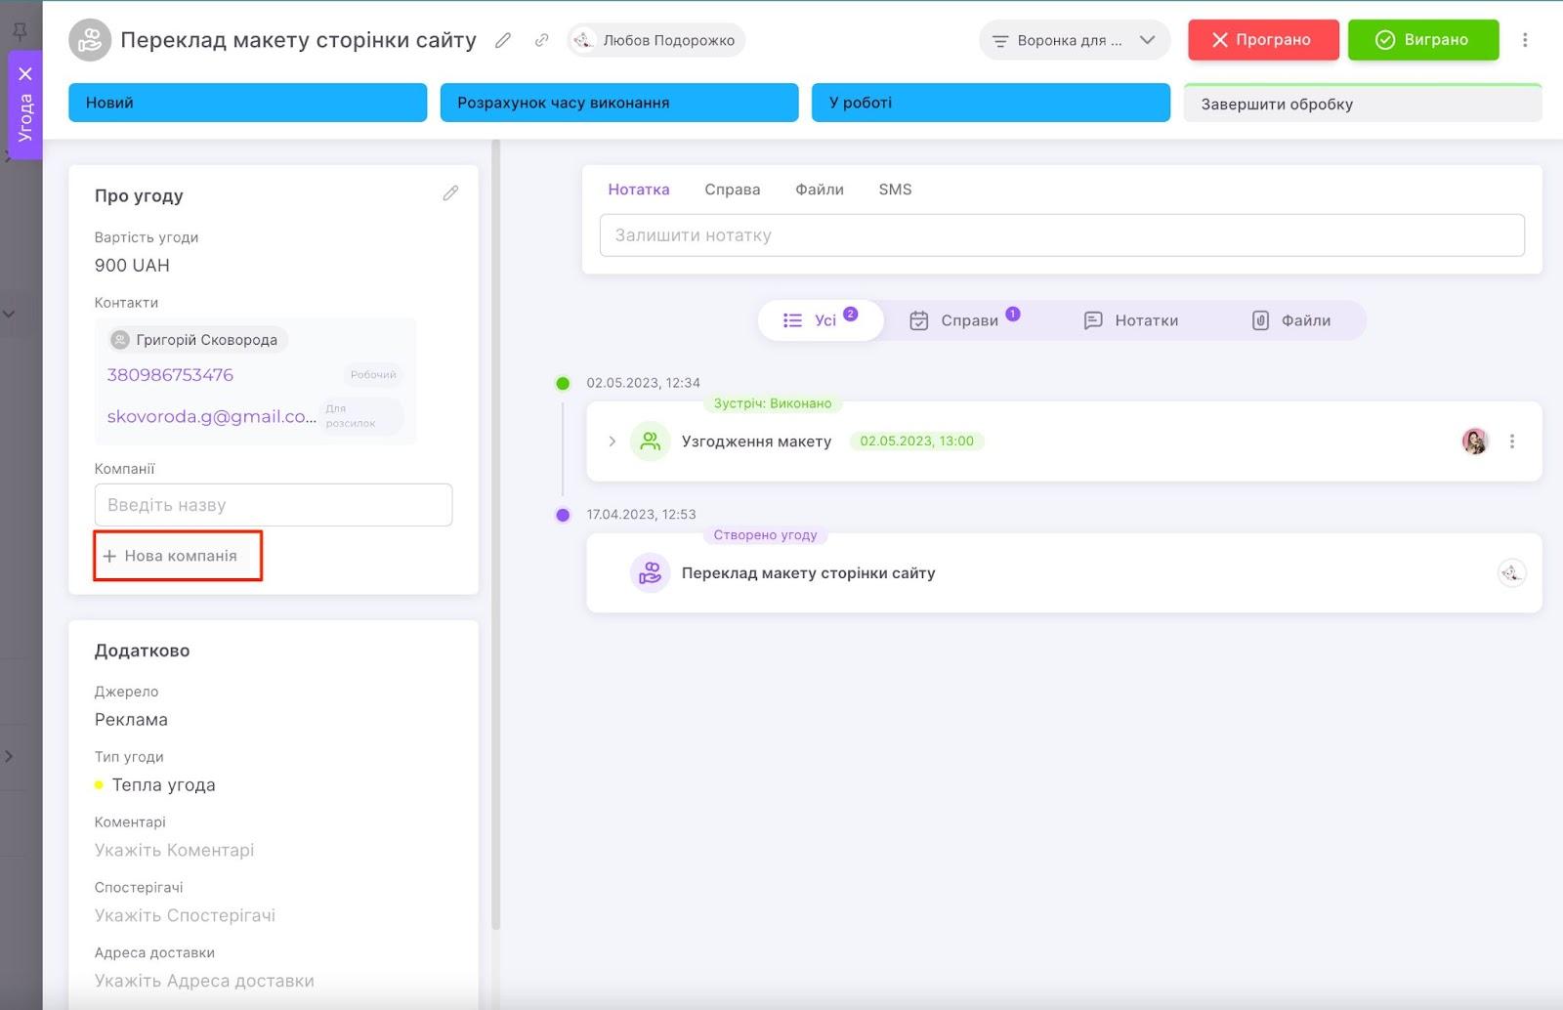Filter timeline by 'Нотатки'

click(1131, 320)
